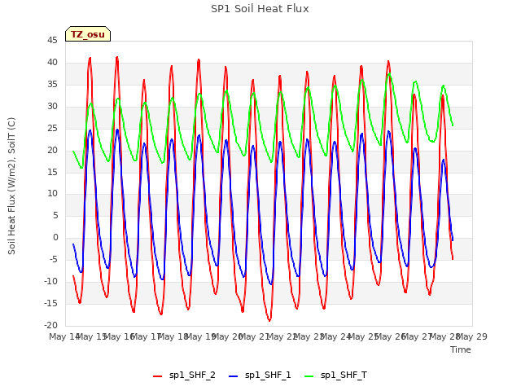Viewport: 521px width, 391px height.
Task: Click the y-axis tick value -10
Action: (x=50, y=282)
